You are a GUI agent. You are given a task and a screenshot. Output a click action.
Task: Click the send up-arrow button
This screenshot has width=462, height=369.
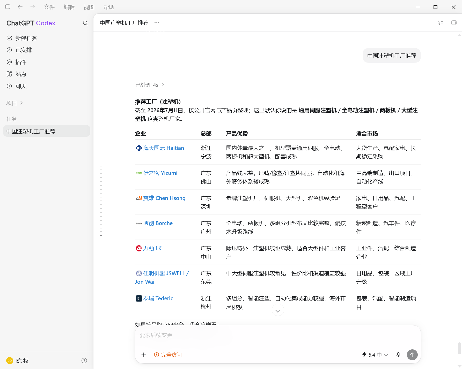coord(412,355)
